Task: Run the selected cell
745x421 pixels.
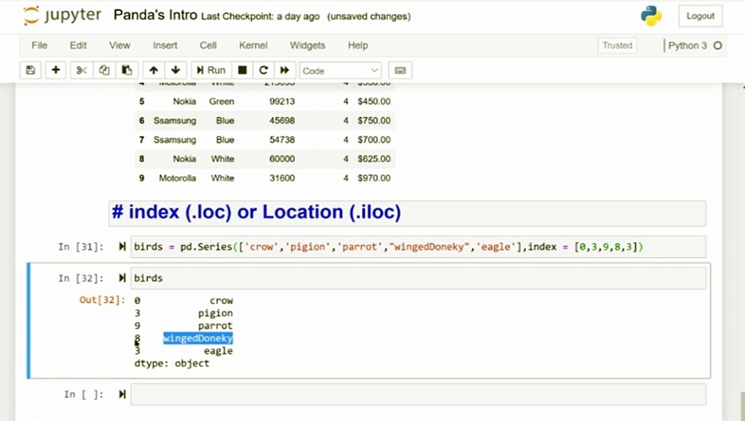Action: click(x=211, y=70)
